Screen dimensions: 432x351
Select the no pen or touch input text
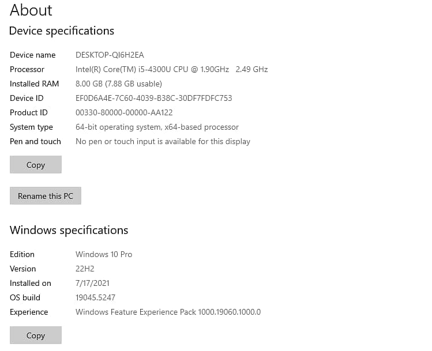(x=163, y=142)
